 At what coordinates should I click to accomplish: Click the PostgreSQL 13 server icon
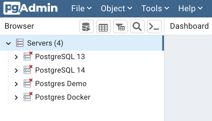(28, 57)
